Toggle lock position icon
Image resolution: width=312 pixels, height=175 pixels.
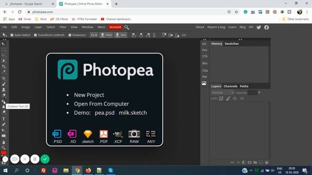pyautogui.click(x=235, y=98)
